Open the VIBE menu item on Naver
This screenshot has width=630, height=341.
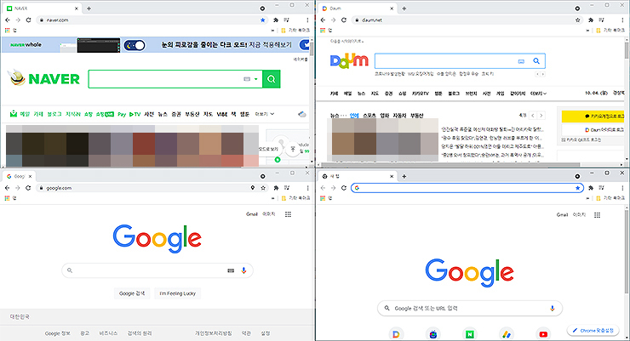(x=222, y=114)
